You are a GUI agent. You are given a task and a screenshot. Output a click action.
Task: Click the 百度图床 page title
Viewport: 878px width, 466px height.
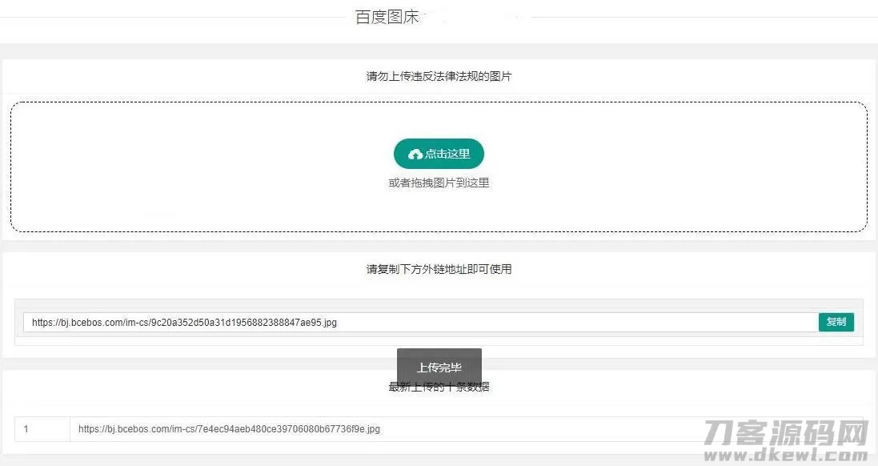point(387,17)
